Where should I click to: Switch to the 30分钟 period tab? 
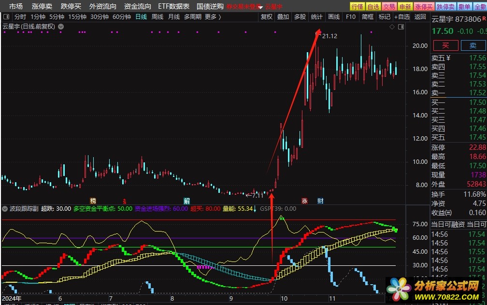tap(100, 17)
